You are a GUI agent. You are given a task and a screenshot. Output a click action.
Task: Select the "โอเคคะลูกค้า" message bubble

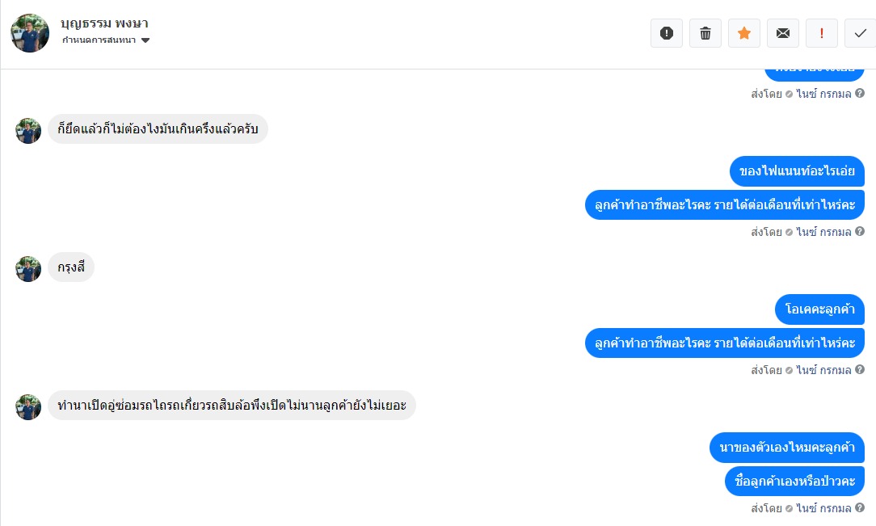pos(820,309)
